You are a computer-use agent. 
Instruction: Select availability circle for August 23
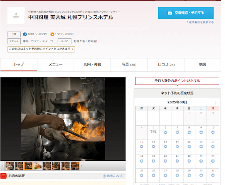[x=201, y=161]
